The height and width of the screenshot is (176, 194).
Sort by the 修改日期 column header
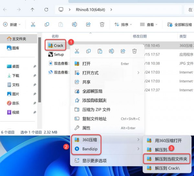point(140,36)
